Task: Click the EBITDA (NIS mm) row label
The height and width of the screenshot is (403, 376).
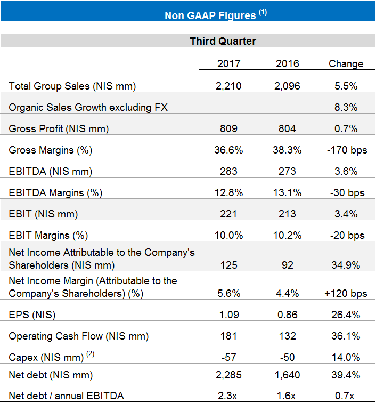Action: click(x=51, y=171)
